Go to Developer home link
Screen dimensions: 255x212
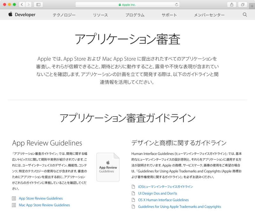[25, 15]
